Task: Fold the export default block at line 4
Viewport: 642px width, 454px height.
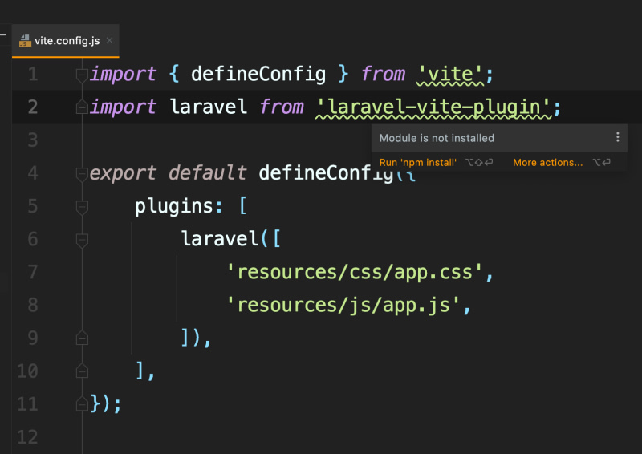Action: click(x=82, y=174)
